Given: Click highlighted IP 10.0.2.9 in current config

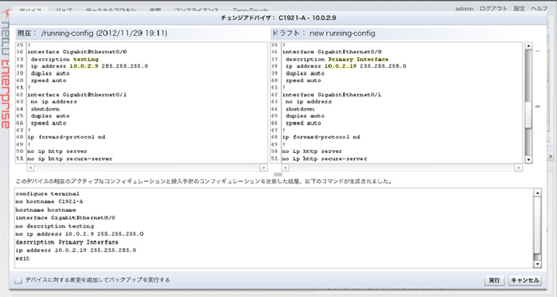Looking at the screenshot, I should coord(84,66).
